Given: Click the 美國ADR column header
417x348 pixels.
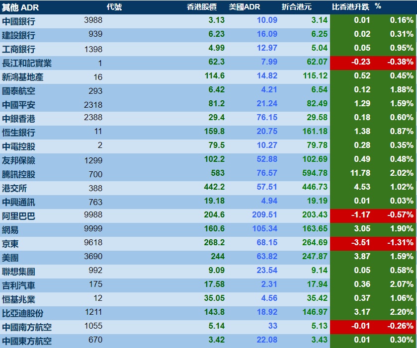Looking at the screenshot, I should pyautogui.click(x=245, y=7).
